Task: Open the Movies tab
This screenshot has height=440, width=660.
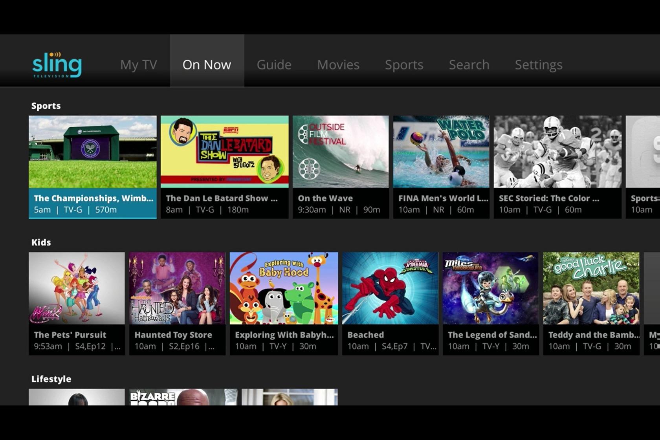Action: (x=338, y=65)
